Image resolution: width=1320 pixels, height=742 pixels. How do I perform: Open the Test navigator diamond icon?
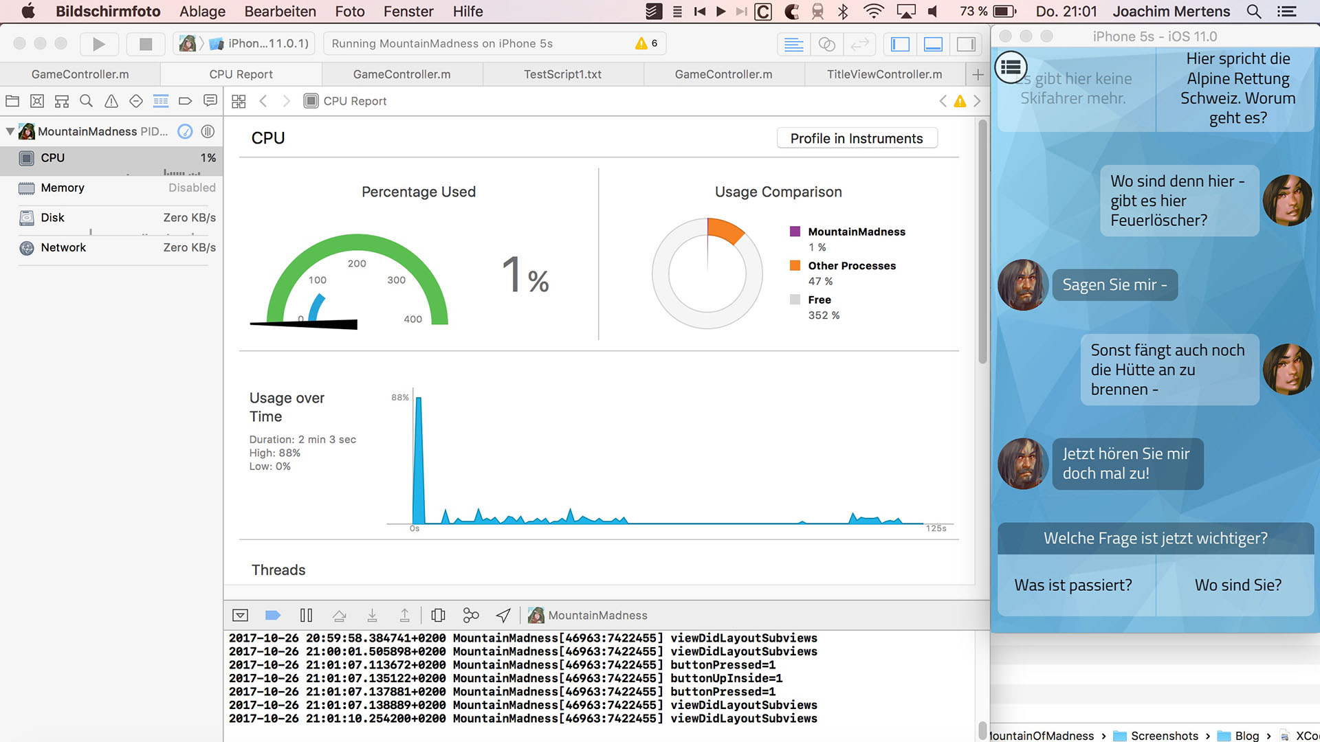(x=136, y=102)
